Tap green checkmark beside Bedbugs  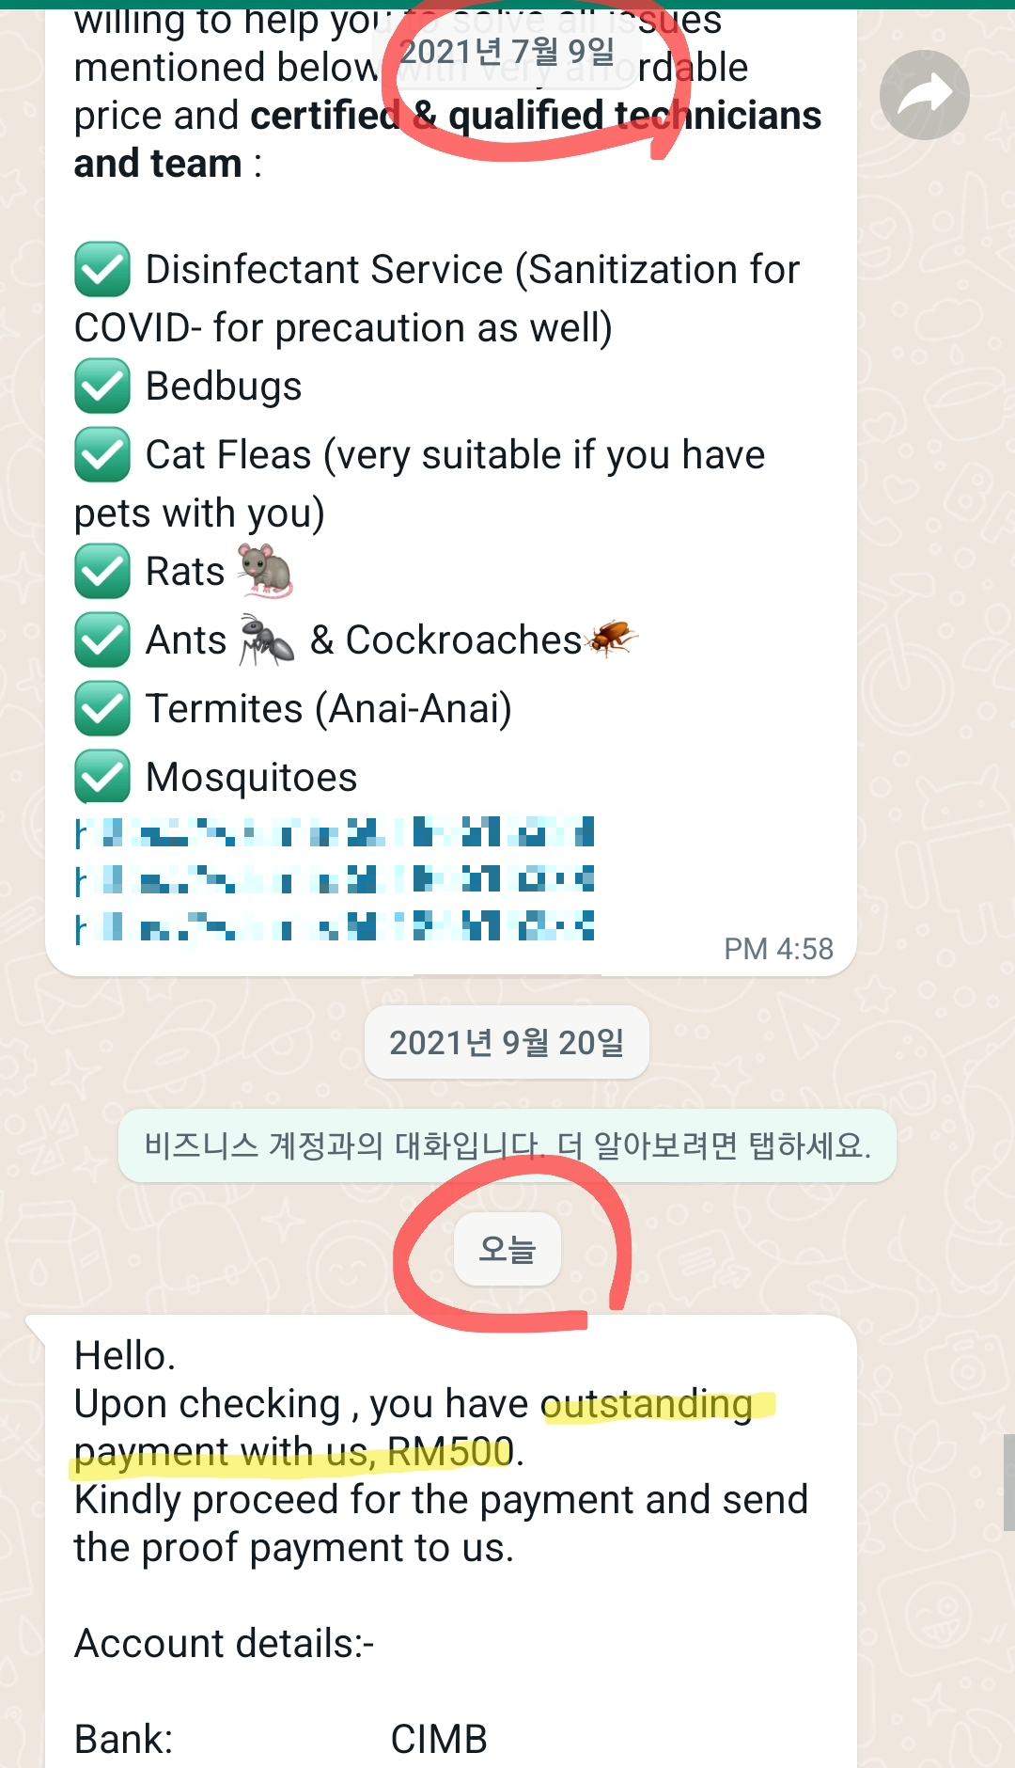tap(102, 386)
